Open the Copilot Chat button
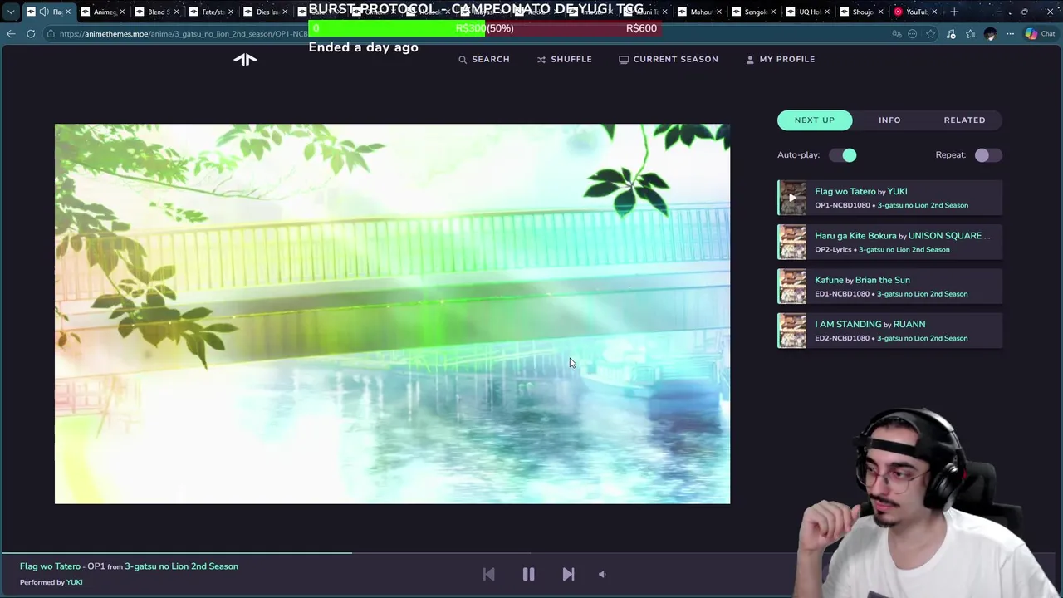 click(1040, 34)
